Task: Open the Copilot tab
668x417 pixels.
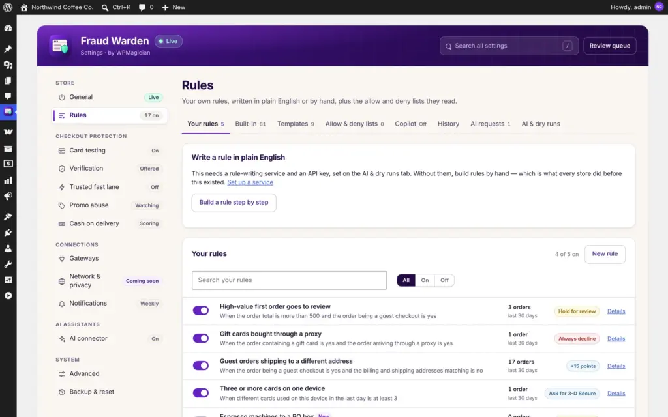Action: pos(410,124)
